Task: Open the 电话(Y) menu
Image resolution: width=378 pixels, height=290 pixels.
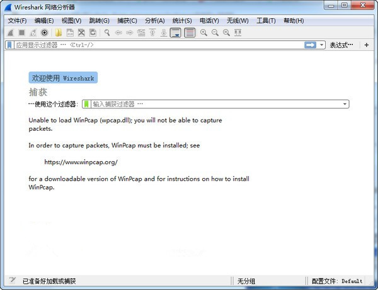Action: click(x=209, y=21)
